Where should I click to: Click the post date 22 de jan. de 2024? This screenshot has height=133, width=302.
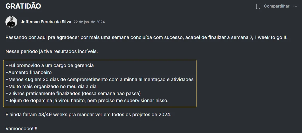tap(89, 22)
